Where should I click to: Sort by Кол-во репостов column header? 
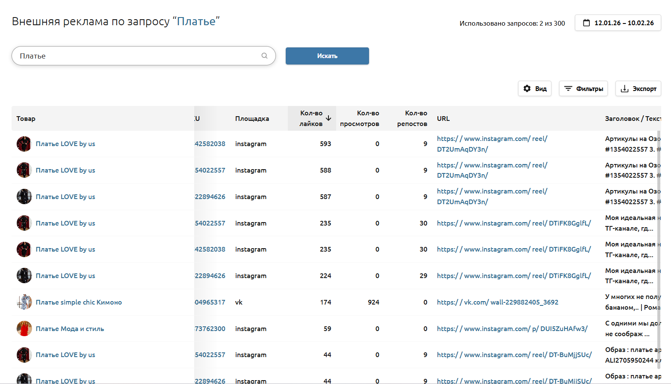tap(412, 118)
